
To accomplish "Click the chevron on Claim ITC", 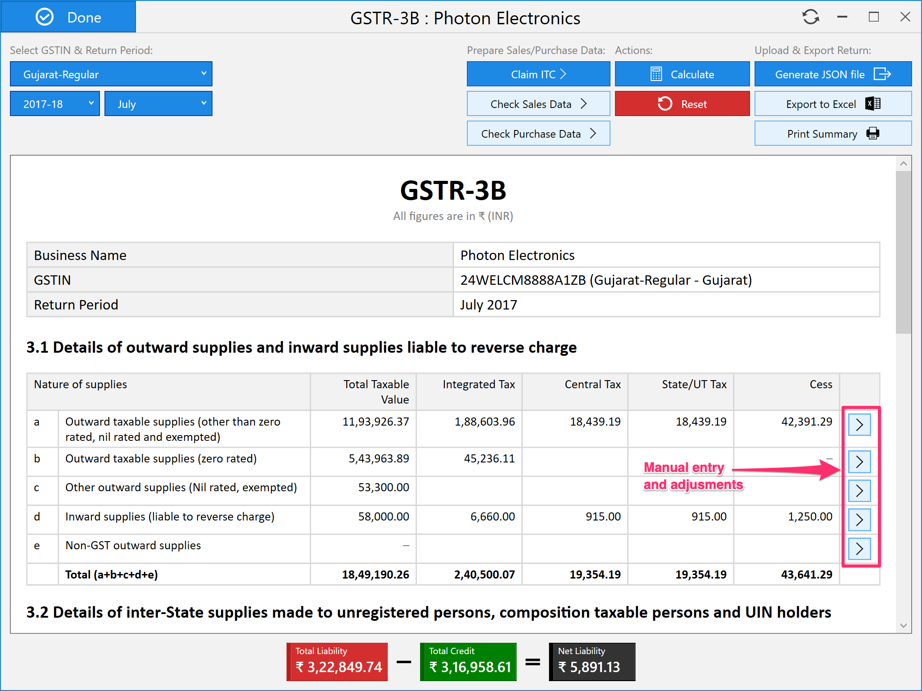I will (563, 74).
